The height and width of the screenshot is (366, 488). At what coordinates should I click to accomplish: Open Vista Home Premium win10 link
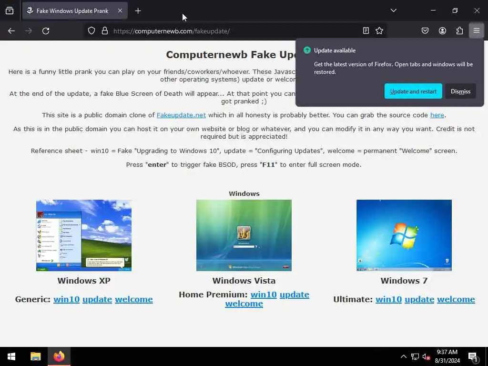(264, 295)
